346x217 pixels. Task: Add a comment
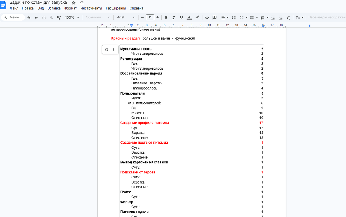(x=214, y=18)
